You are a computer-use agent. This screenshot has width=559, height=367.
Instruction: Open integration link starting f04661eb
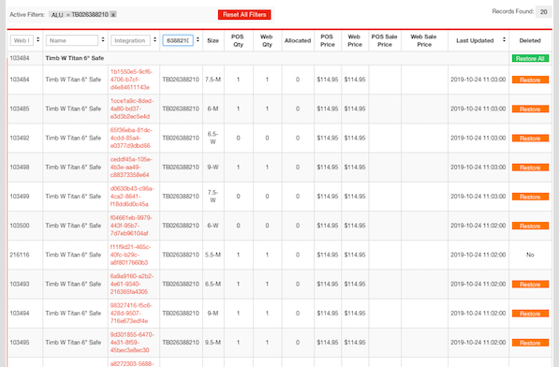(131, 226)
